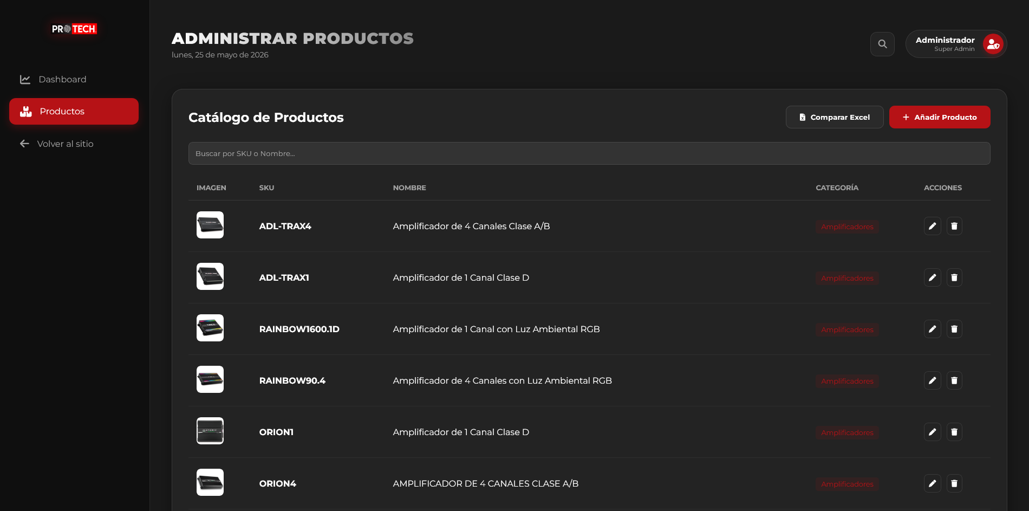Delete product ORION1
Screen dimensions: 1029x511
tap(954, 432)
